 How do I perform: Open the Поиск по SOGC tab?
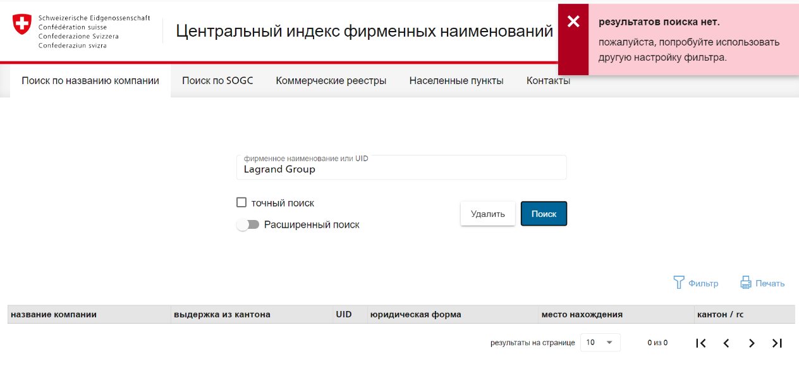coord(217,81)
